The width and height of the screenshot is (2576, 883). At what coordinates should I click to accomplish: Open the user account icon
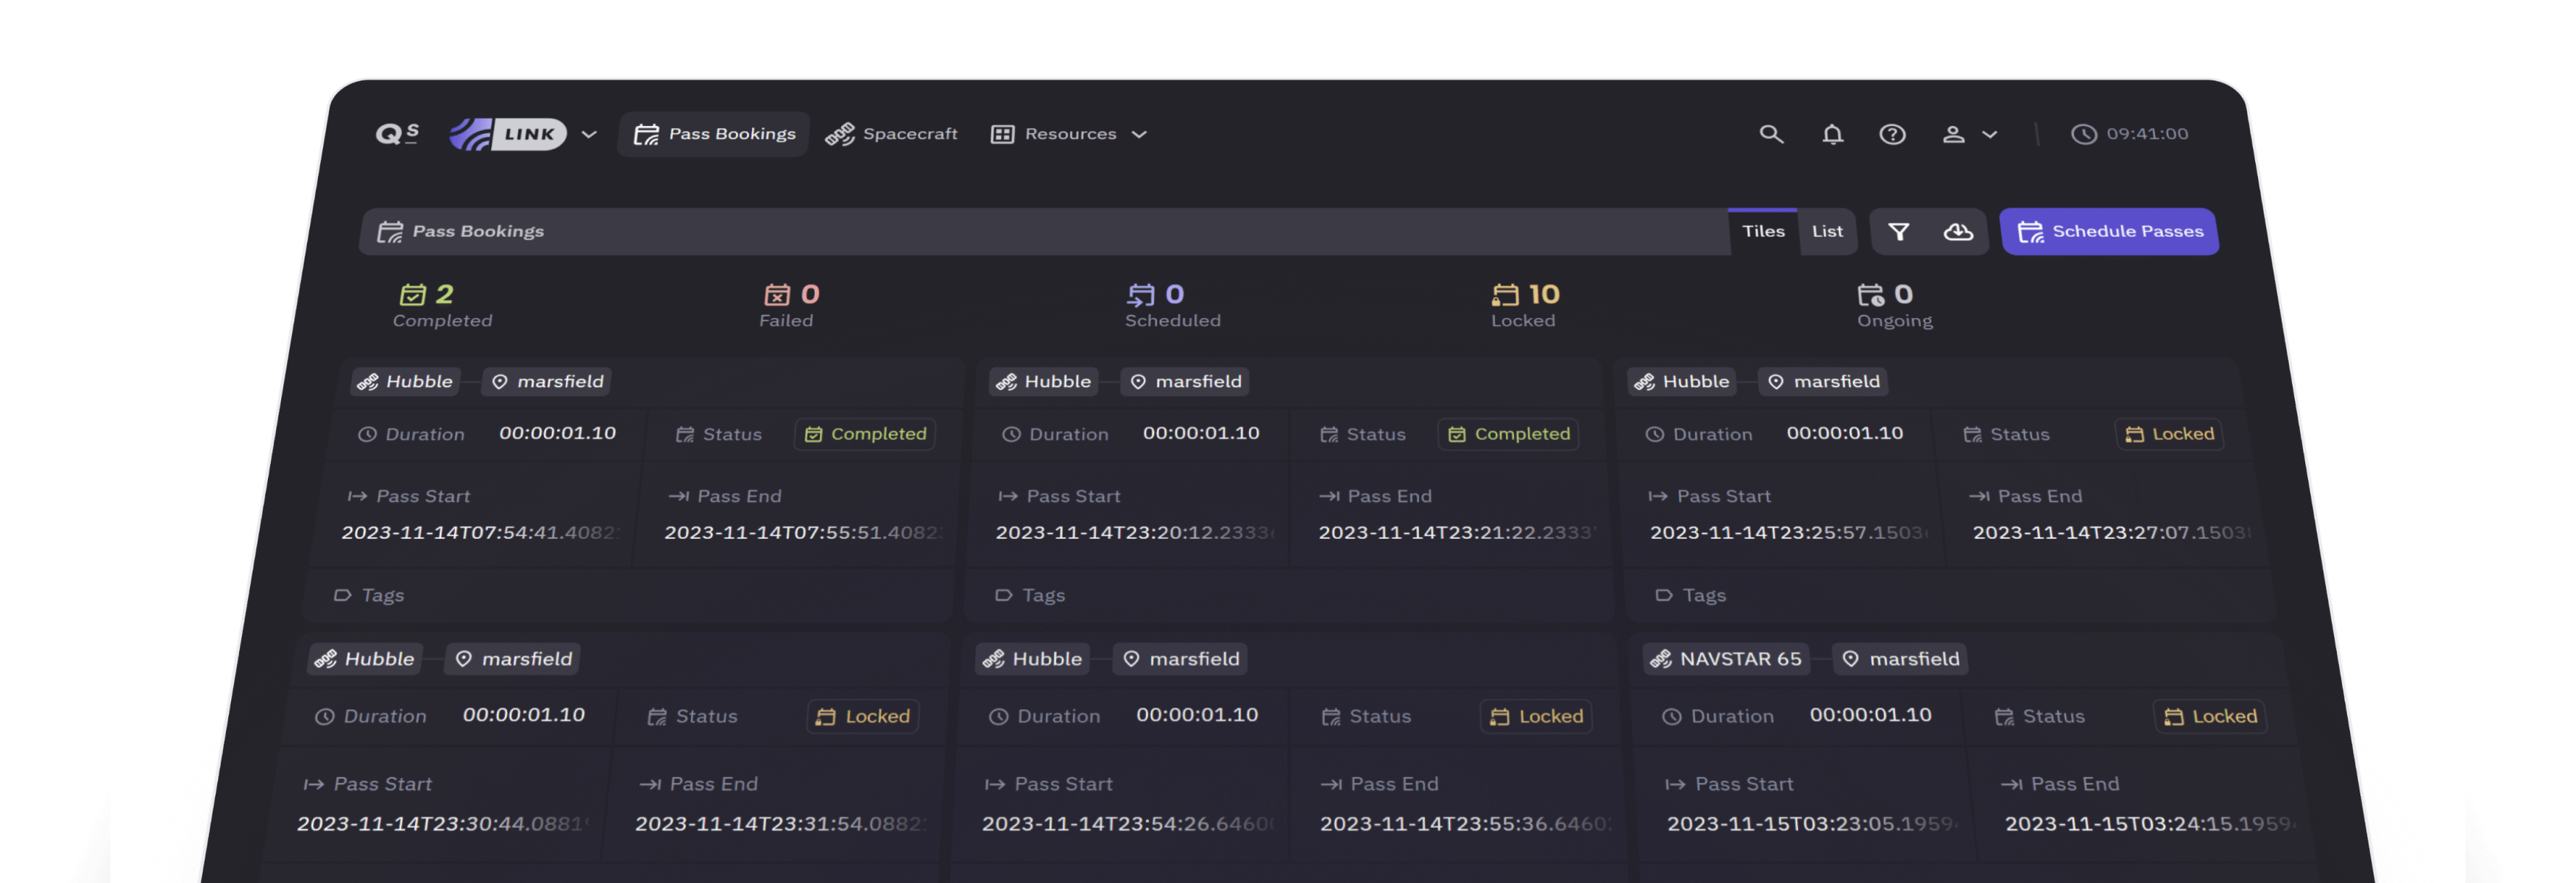click(x=1953, y=134)
